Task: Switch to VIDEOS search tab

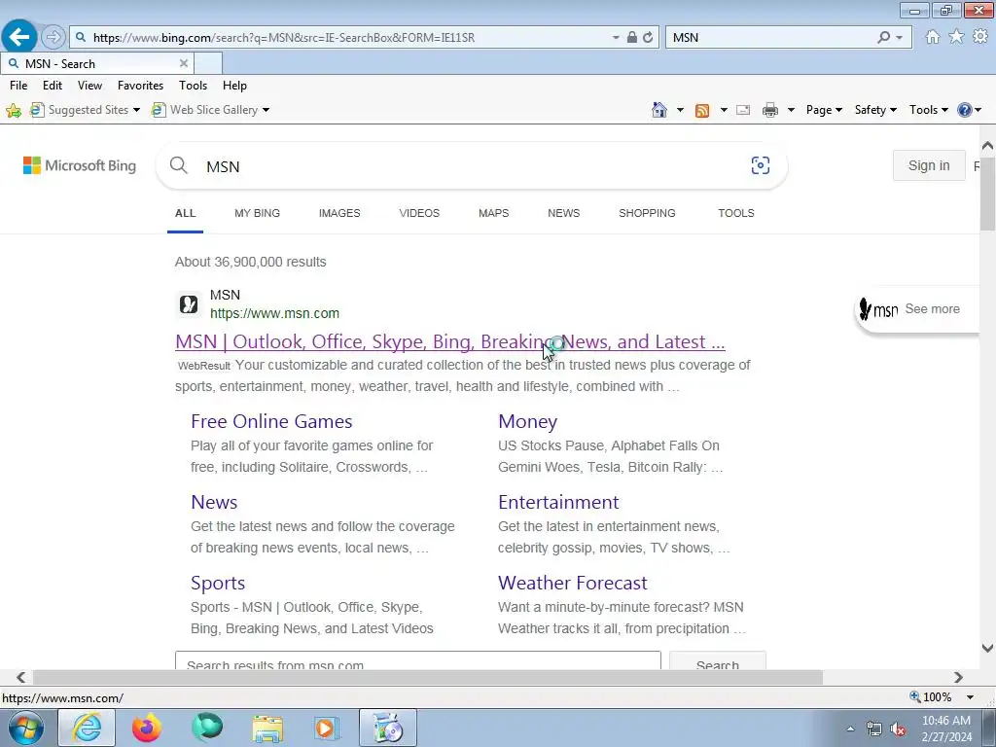Action: [x=419, y=213]
